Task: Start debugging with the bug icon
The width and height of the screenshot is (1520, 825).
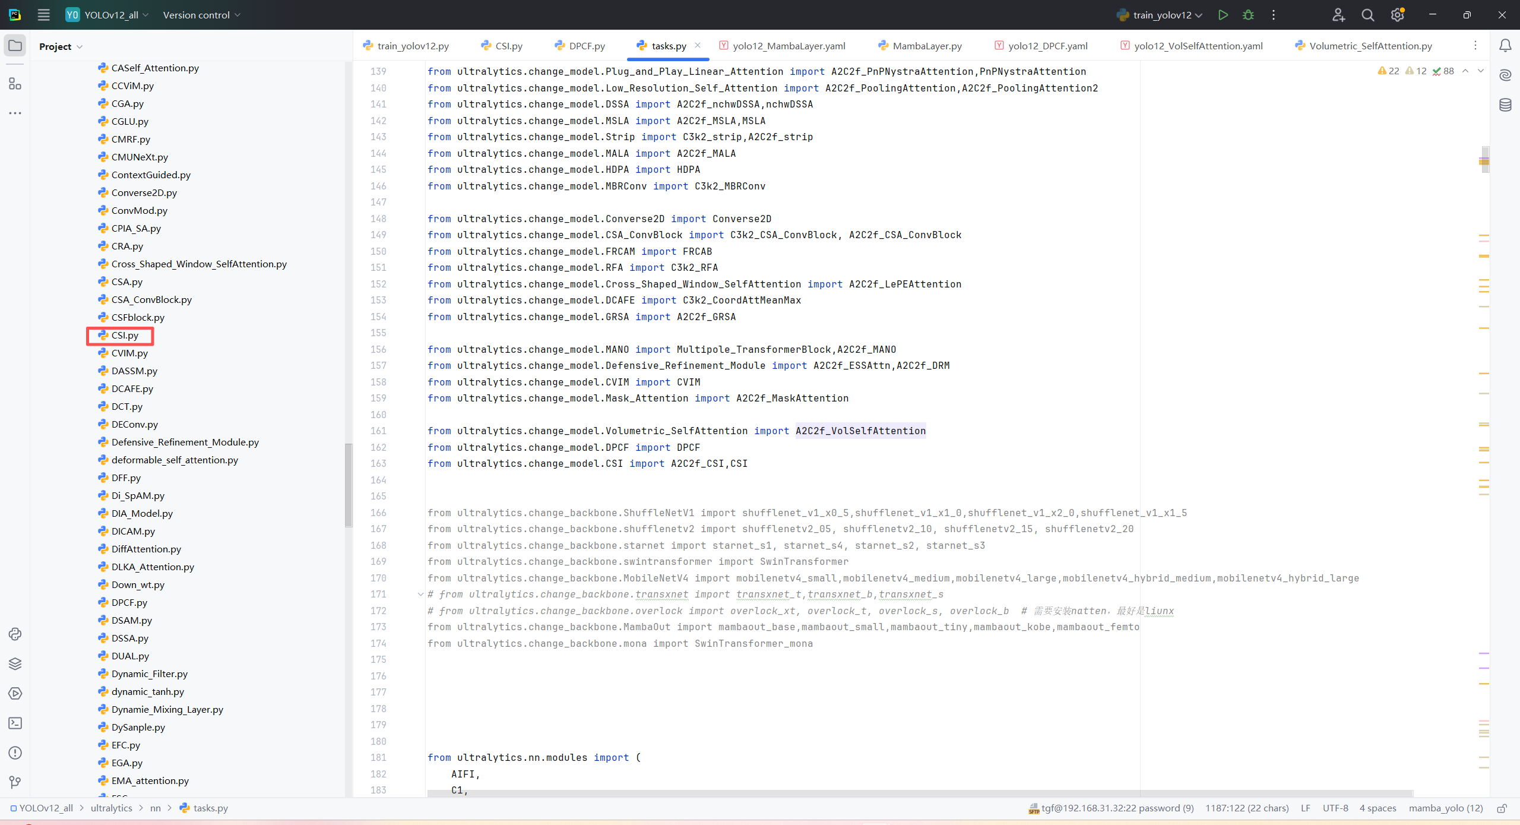Action: [1248, 15]
